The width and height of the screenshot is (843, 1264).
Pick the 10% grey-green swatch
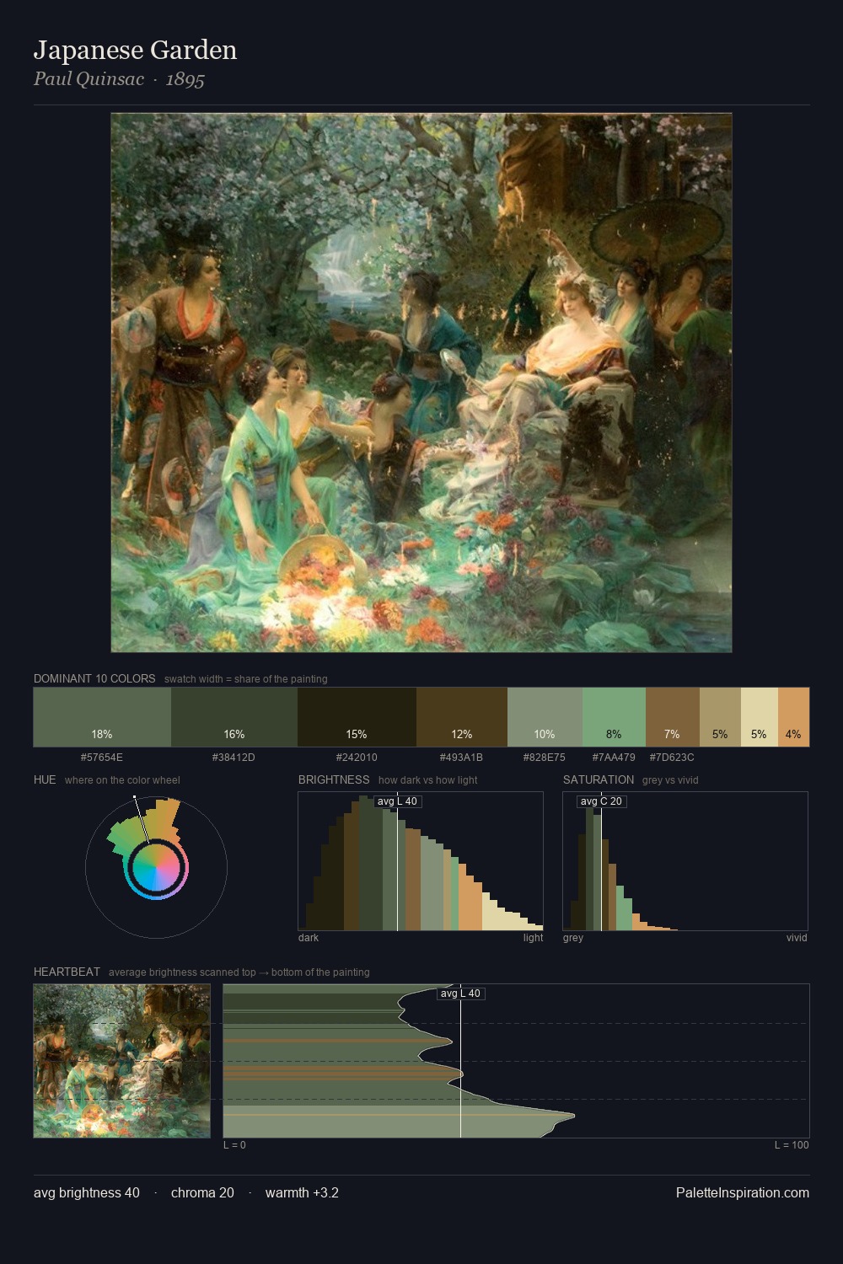[545, 717]
